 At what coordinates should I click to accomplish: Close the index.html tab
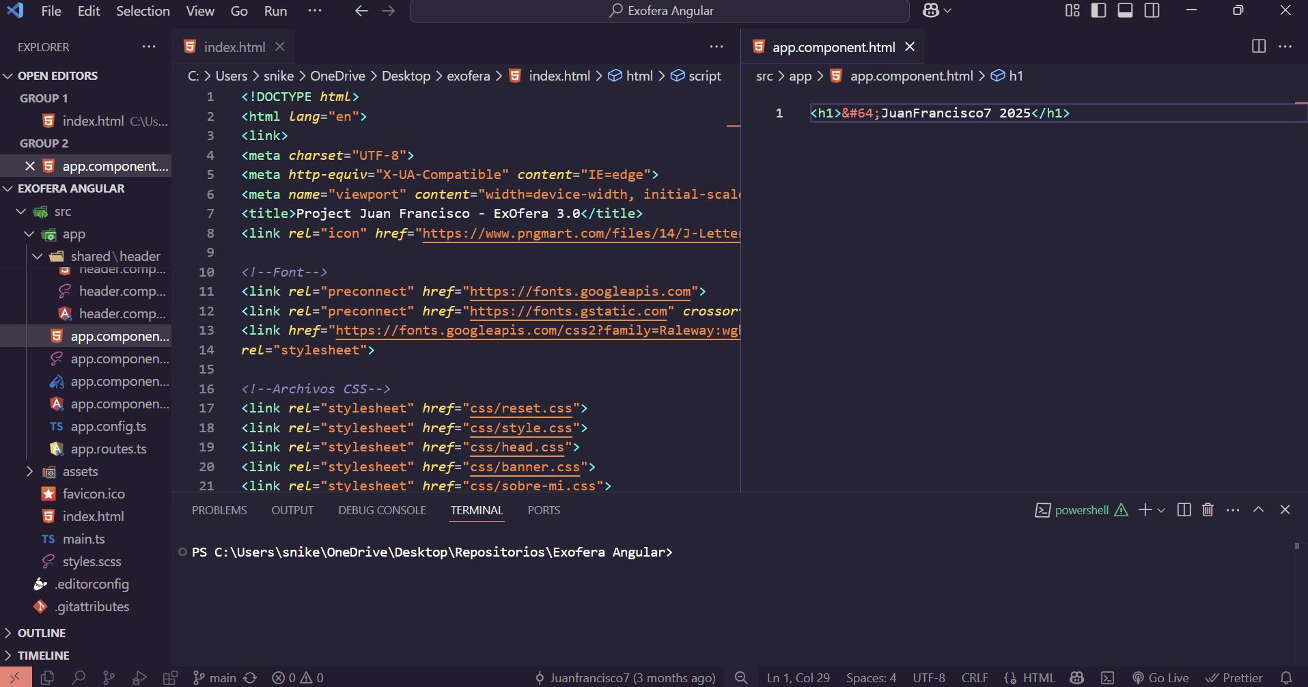(x=279, y=46)
